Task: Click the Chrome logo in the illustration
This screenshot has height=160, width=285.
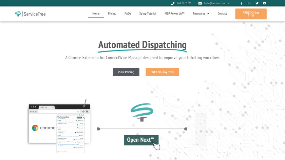Action: point(35,128)
